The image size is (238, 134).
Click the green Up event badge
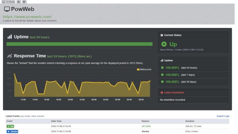10,126
